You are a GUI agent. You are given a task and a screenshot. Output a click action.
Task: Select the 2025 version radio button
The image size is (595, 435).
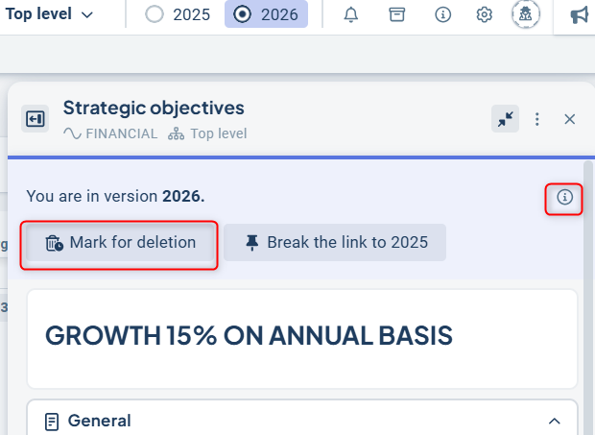[155, 14]
